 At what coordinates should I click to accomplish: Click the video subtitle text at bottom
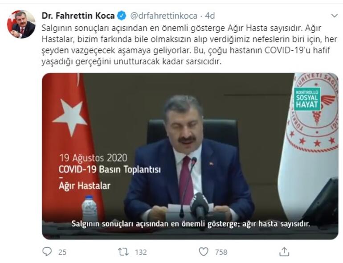pyautogui.click(x=191, y=224)
